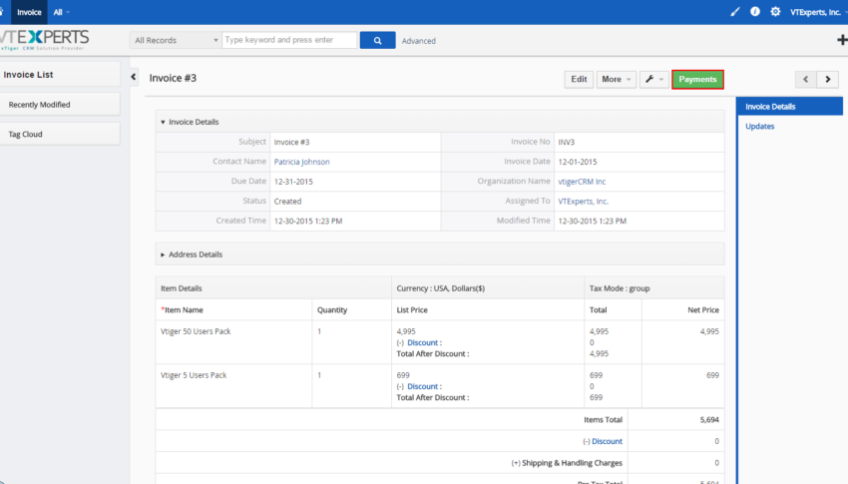Click the search magnifier button
Viewport: 848px width, 484px height.
click(x=377, y=40)
